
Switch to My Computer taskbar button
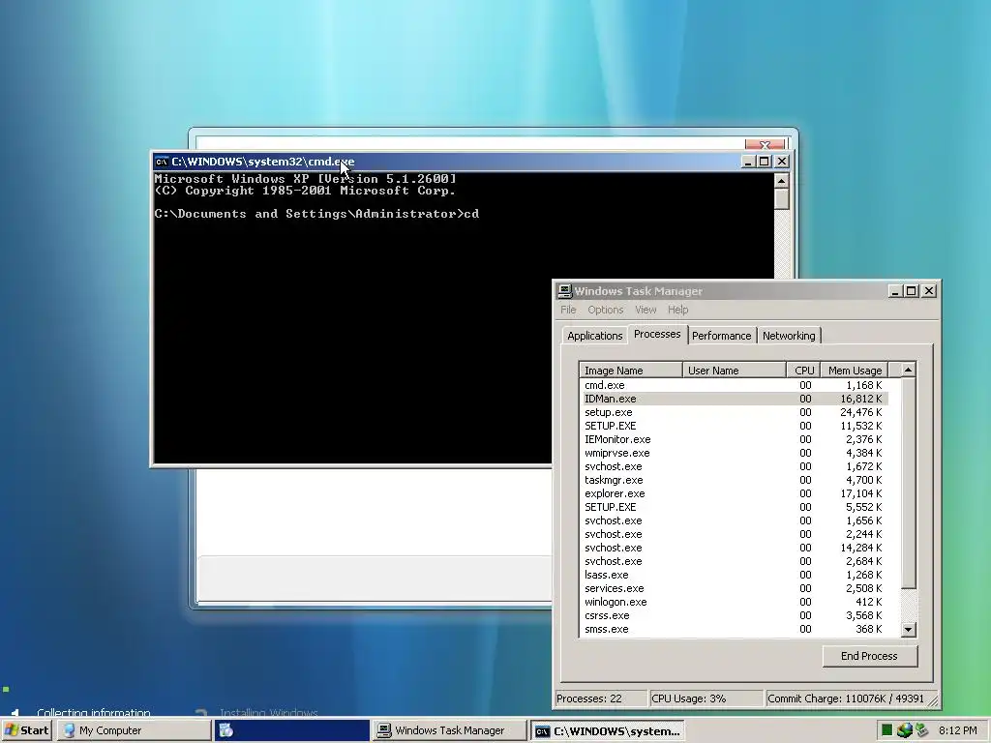point(134,730)
